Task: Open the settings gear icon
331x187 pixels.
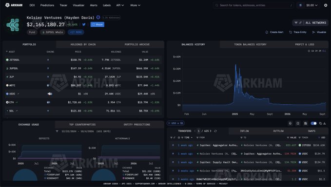Action: point(326,5)
